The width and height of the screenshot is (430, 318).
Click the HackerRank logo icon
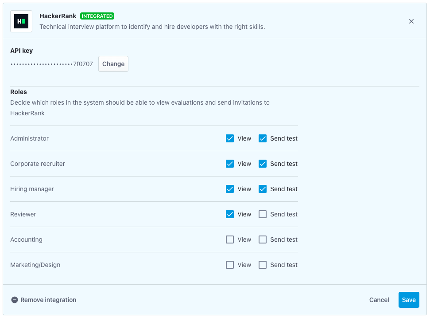[21, 21]
